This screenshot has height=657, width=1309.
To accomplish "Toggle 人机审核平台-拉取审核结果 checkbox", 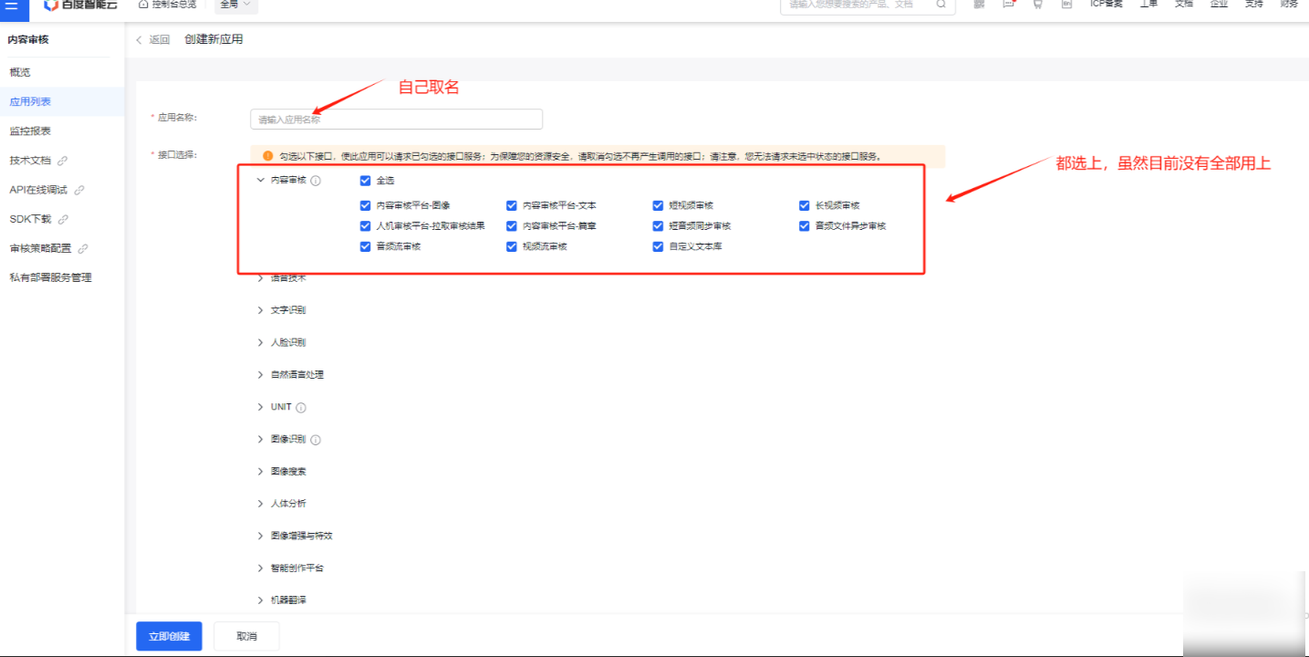I will (x=366, y=225).
